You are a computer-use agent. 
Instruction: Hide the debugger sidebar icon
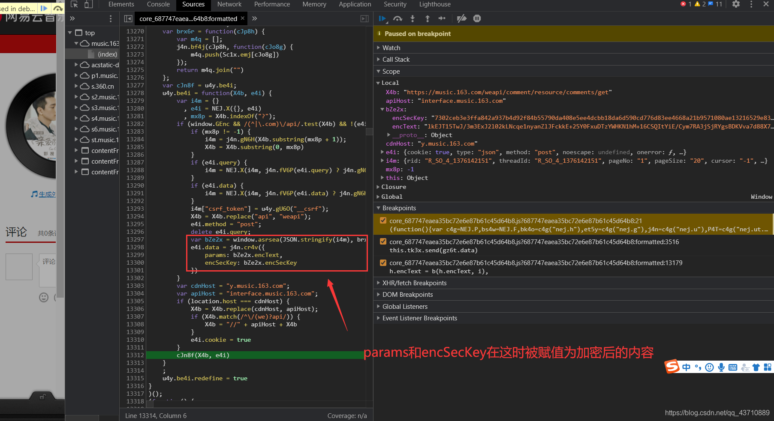(x=364, y=18)
